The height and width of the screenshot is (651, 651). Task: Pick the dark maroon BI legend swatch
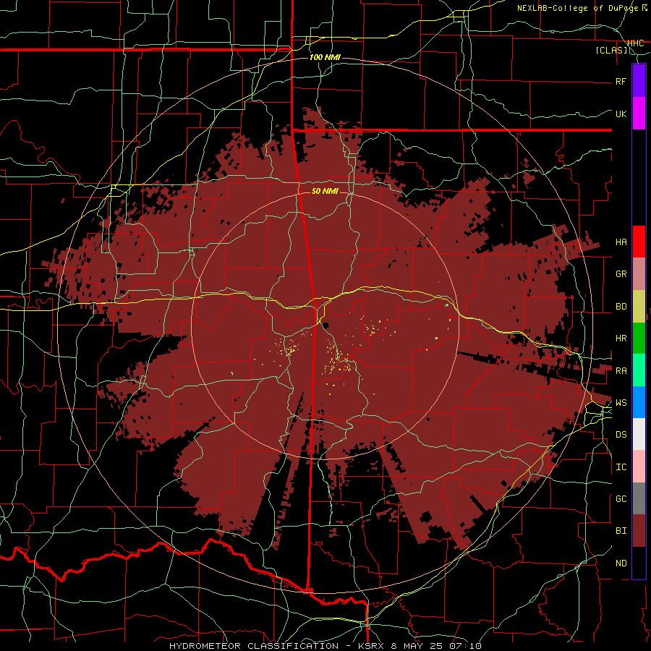(x=639, y=531)
